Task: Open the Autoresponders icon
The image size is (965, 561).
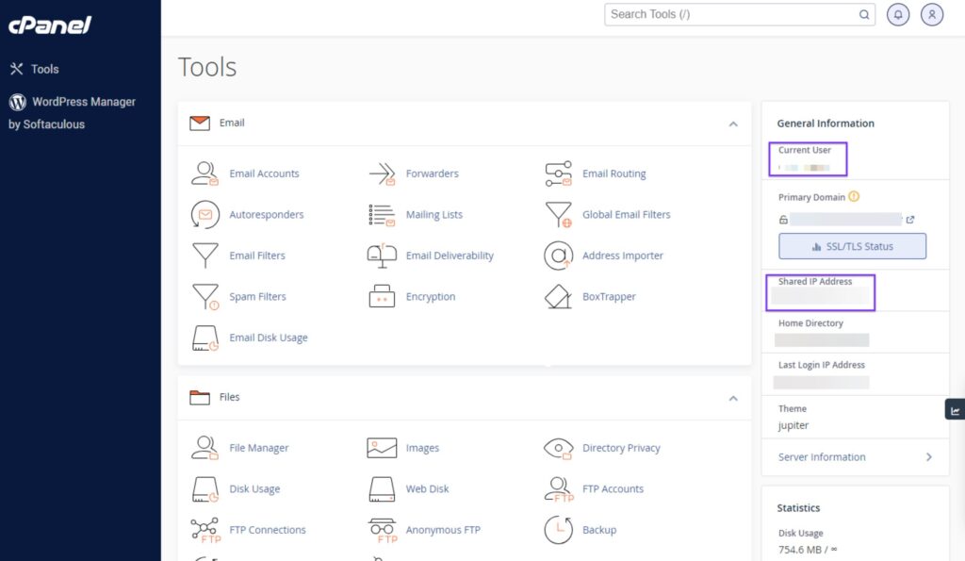Action: 205,215
